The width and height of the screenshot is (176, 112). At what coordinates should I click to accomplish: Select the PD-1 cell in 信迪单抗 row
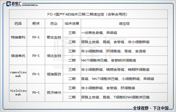[36, 56]
